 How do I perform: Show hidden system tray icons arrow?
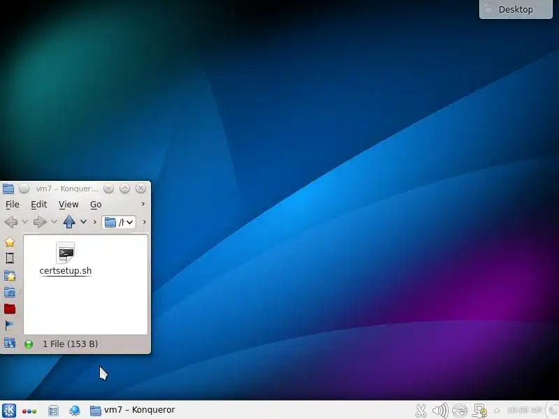(497, 411)
